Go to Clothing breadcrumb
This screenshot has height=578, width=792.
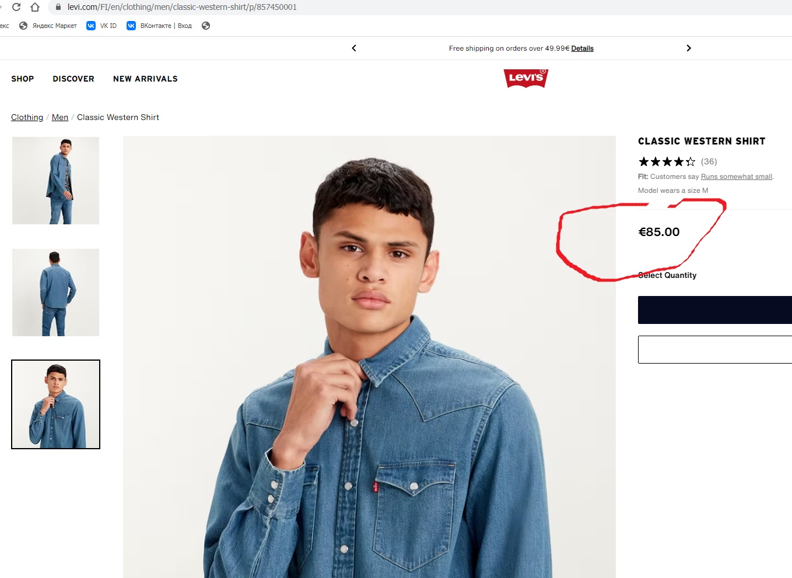[27, 117]
